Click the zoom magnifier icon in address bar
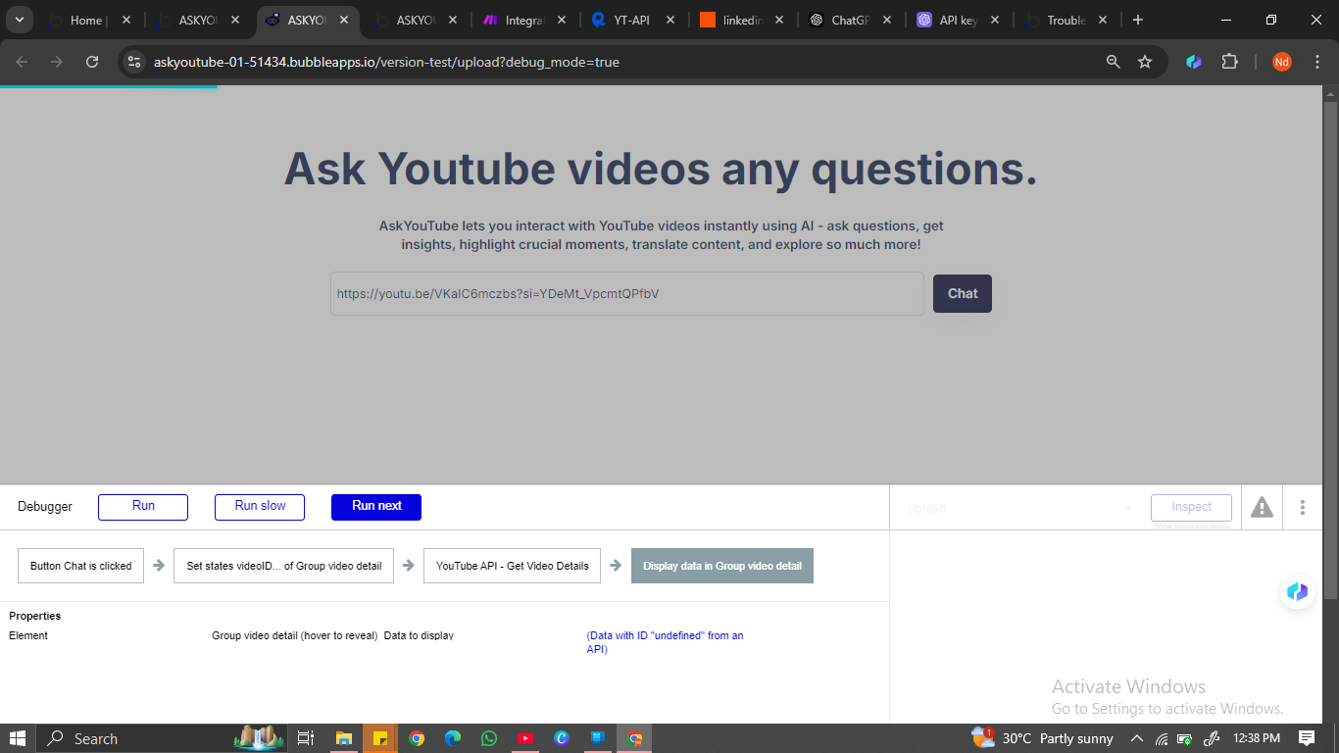1339x753 pixels. (1113, 62)
